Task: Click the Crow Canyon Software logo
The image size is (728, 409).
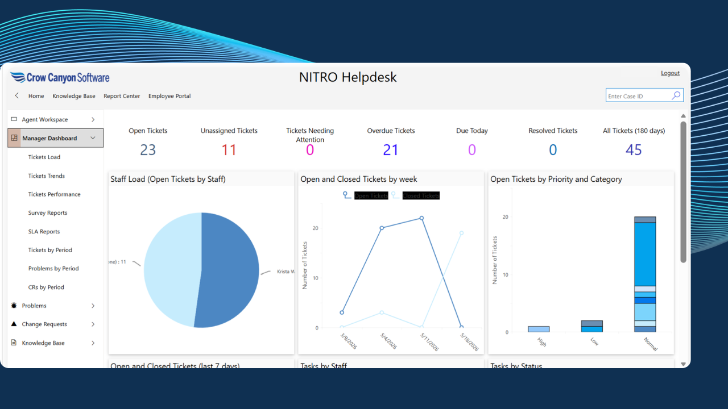Action: (x=60, y=78)
